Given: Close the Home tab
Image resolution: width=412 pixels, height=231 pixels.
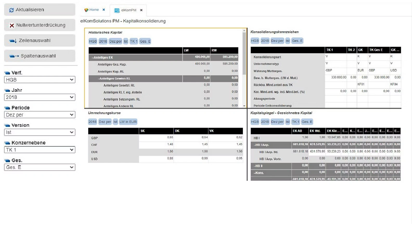Looking at the screenshot, I should [104, 10].
